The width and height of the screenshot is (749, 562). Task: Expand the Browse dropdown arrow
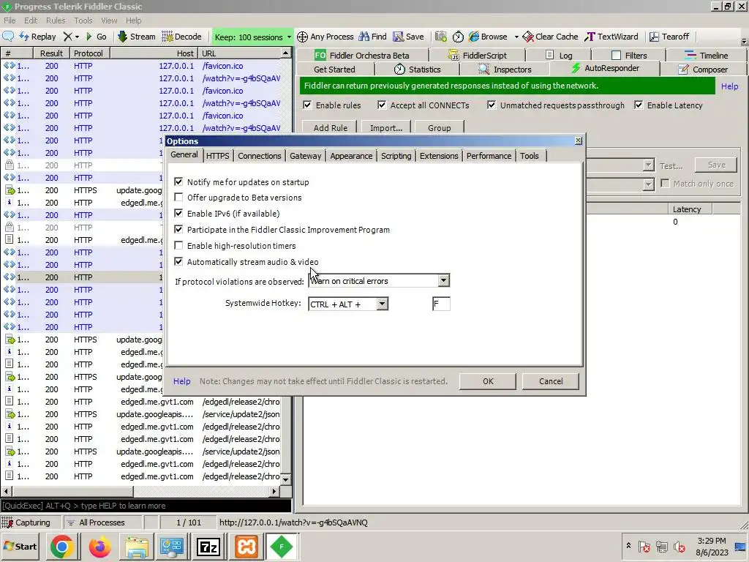pyautogui.click(x=516, y=37)
